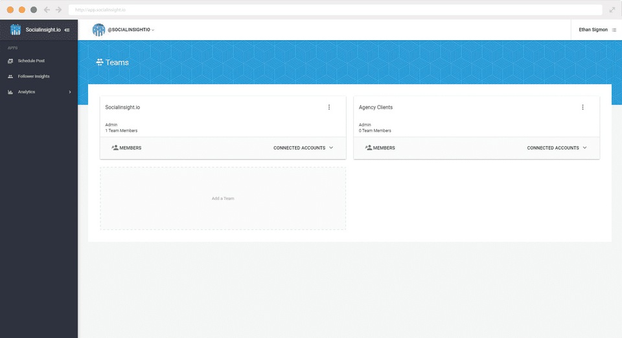
Task: Click the Socialinsight.io team card title
Action: (x=122, y=107)
